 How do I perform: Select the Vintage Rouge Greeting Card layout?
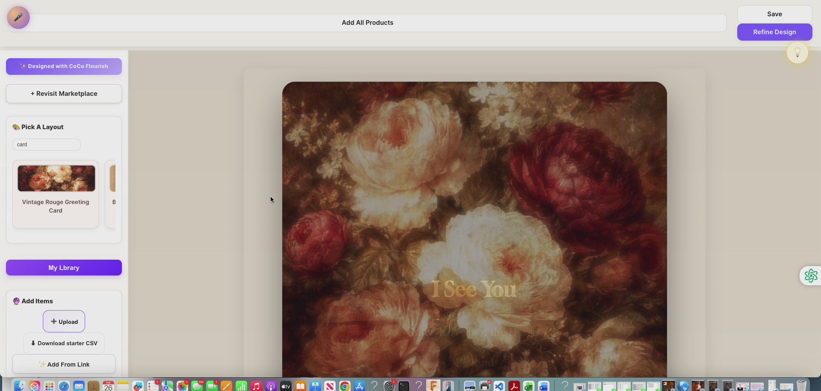tap(56, 194)
